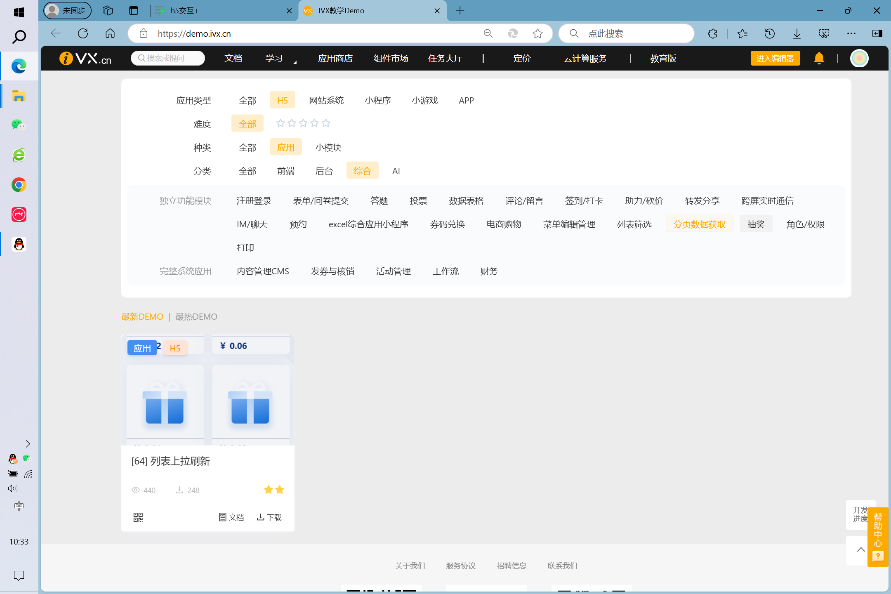Screen dimensions: 891x594
Task: Open 教育版 in the top navigation
Action: point(663,58)
